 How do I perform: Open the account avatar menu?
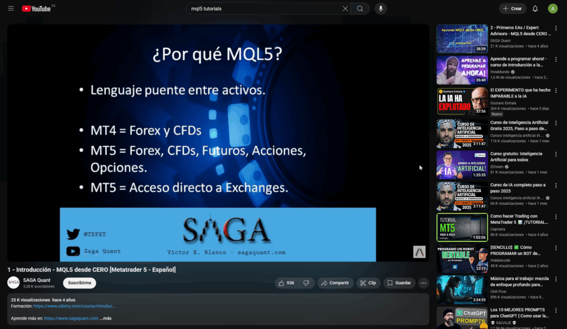tap(553, 9)
